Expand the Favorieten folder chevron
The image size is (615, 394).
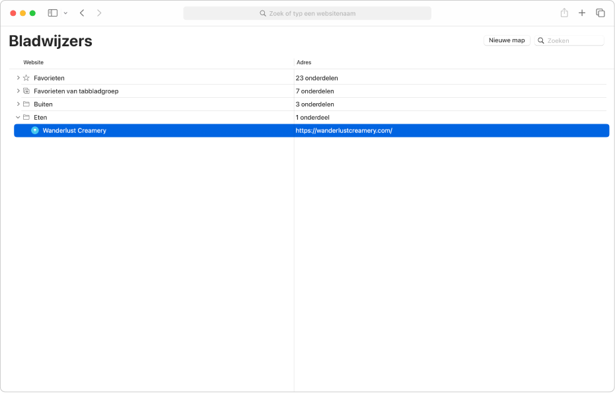coord(18,78)
